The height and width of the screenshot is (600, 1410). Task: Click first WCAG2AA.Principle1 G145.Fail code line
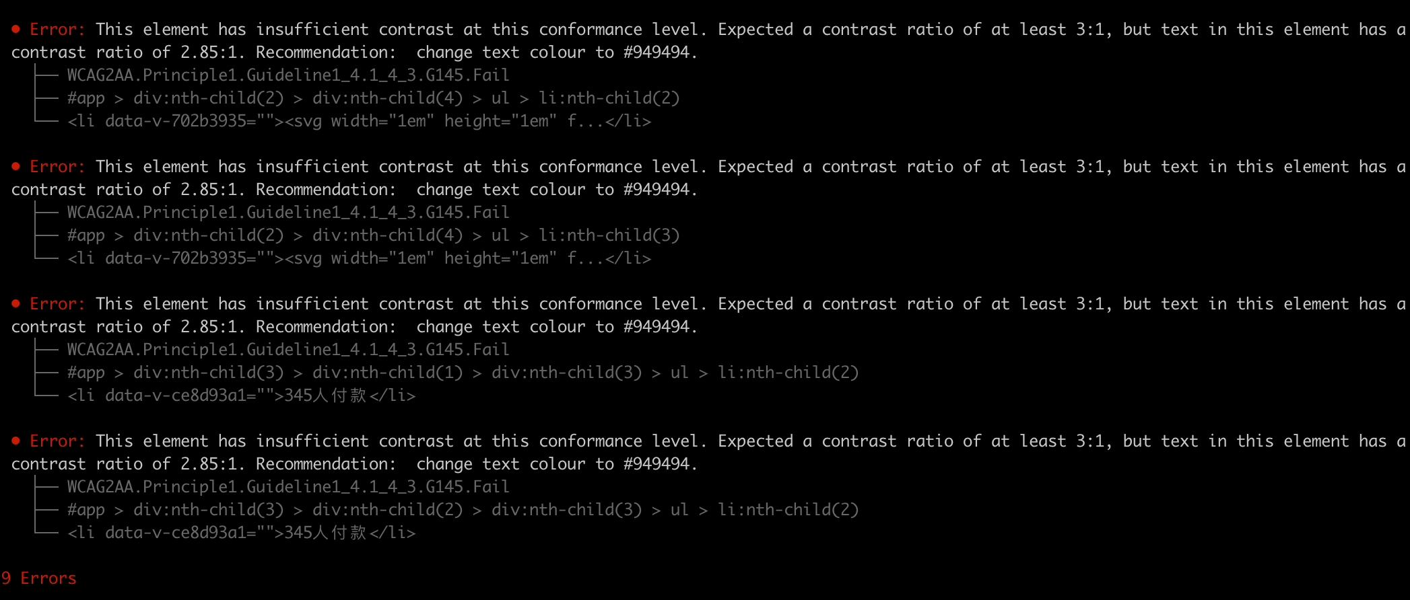[288, 75]
